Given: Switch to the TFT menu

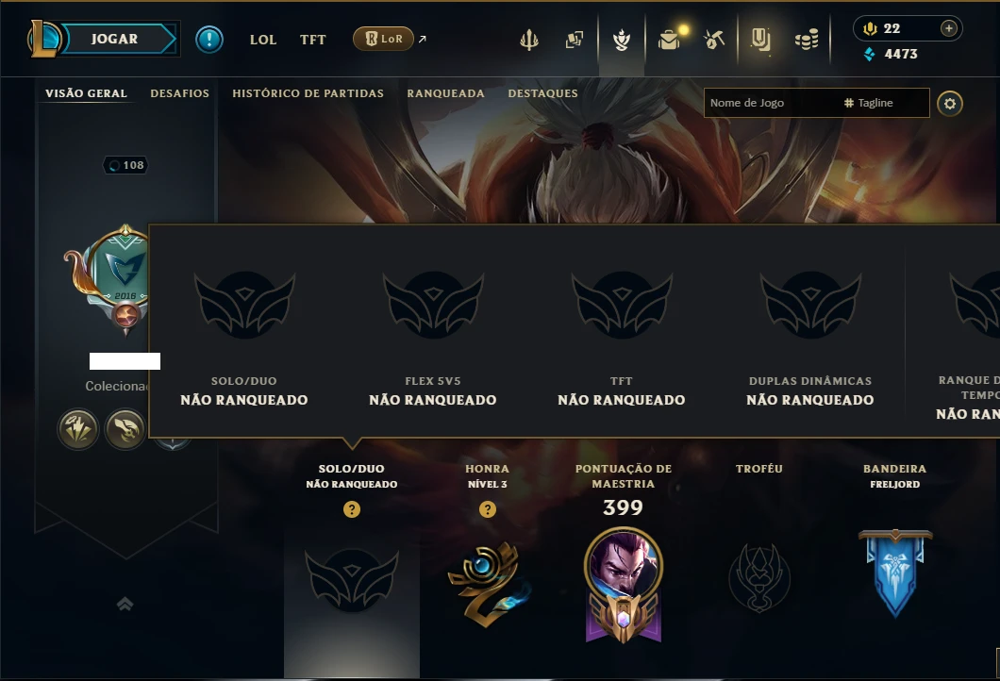Looking at the screenshot, I should (x=312, y=40).
